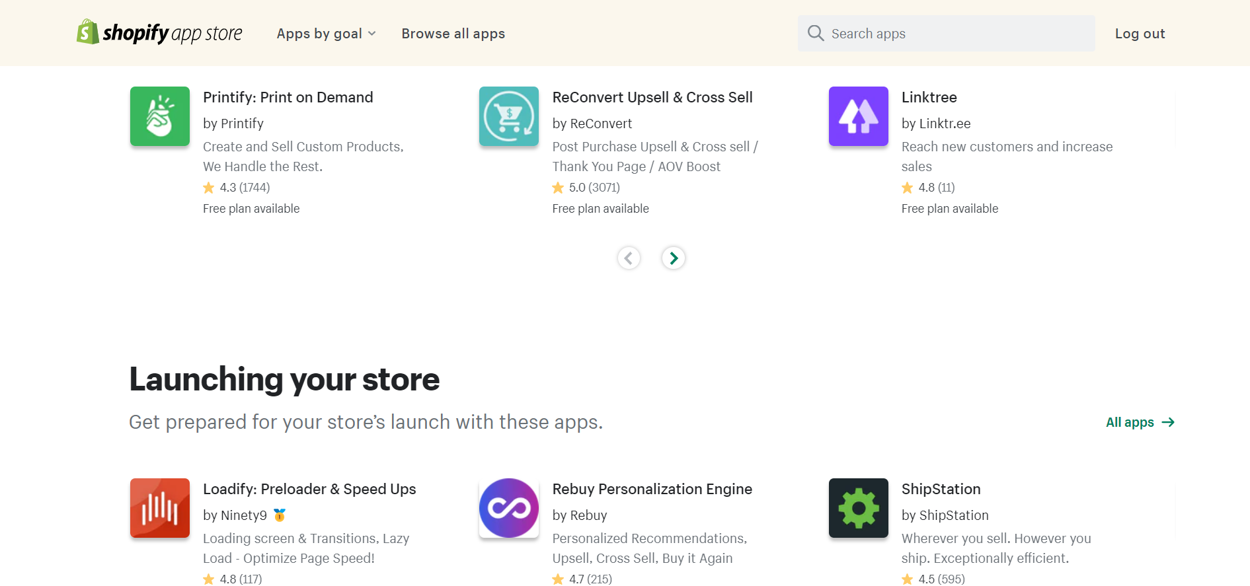The width and height of the screenshot is (1250, 586).
Task: Open ReConvert Upsell & Cross Sell
Action: [652, 97]
